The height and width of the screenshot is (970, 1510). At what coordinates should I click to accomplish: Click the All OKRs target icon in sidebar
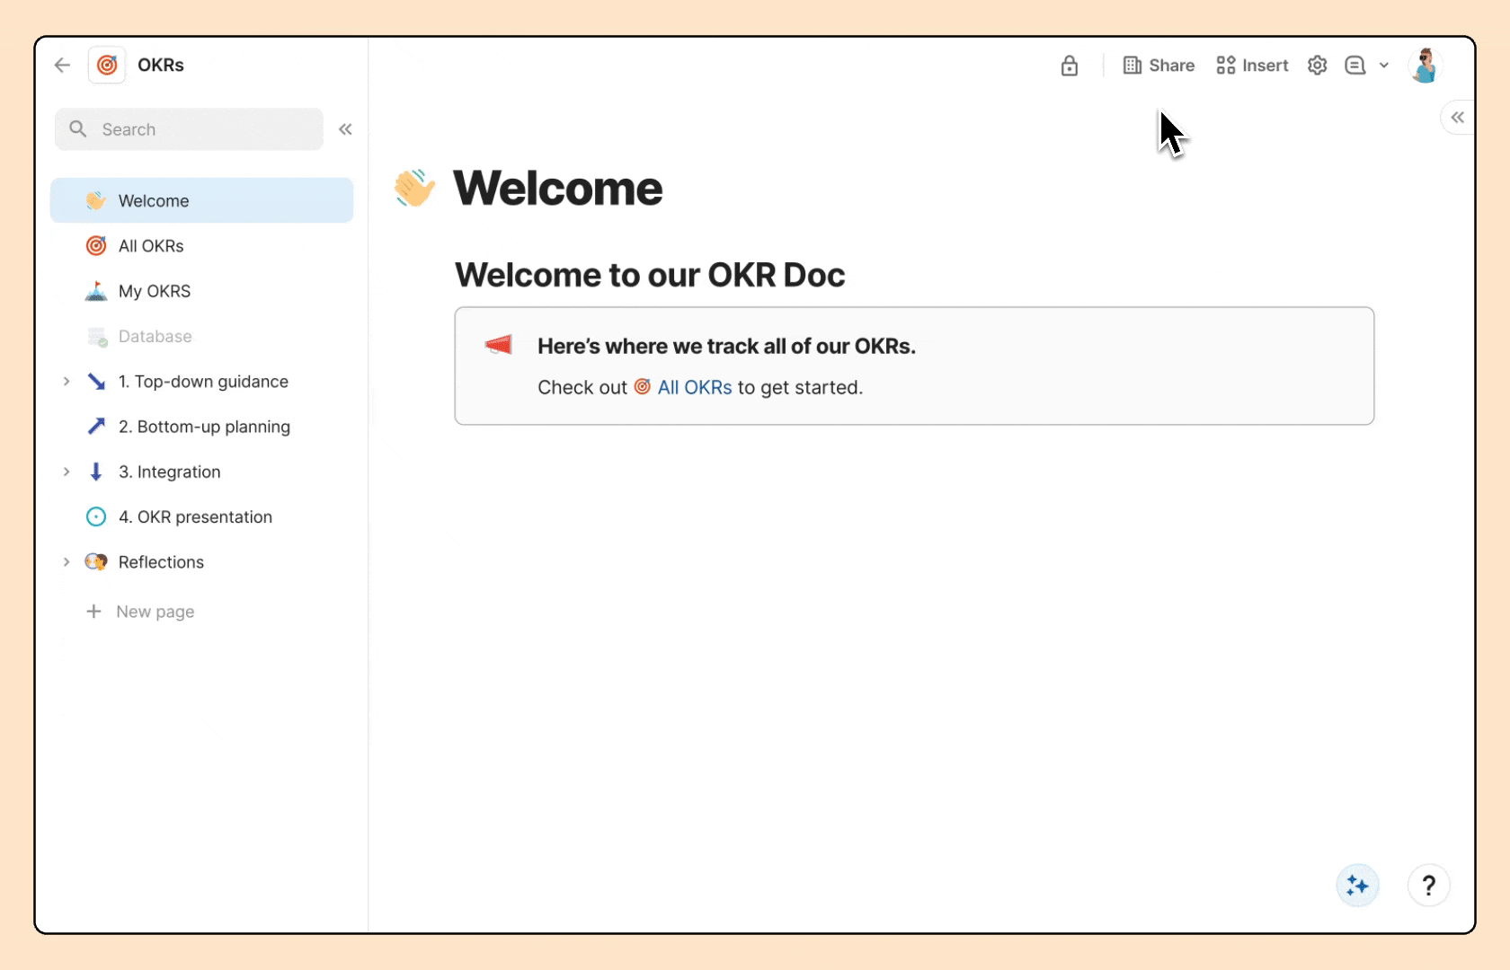(x=96, y=246)
